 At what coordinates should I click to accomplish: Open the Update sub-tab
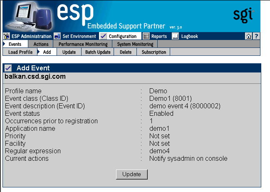(69, 52)
